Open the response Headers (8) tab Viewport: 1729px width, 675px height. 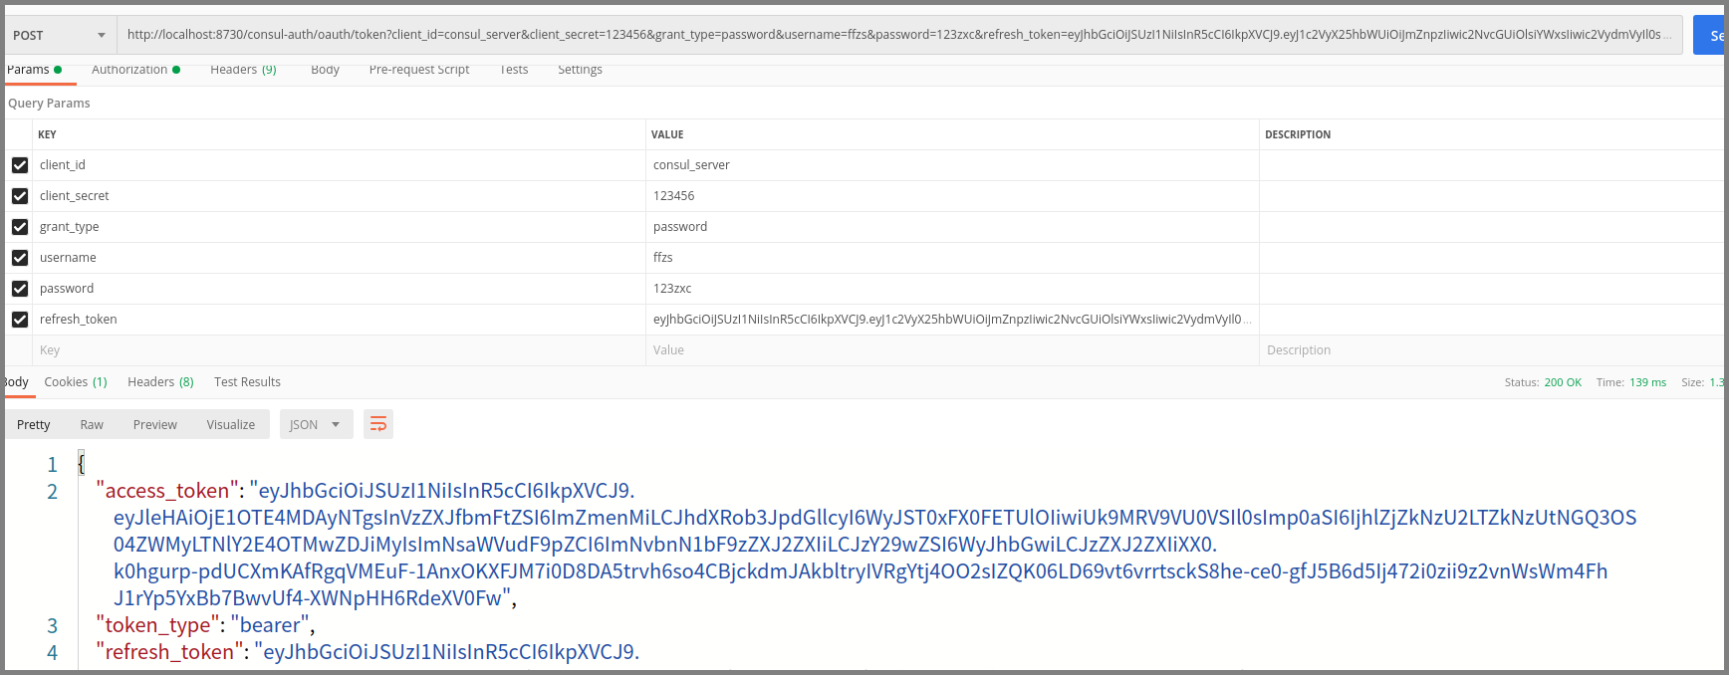click(x=160, y=382)
